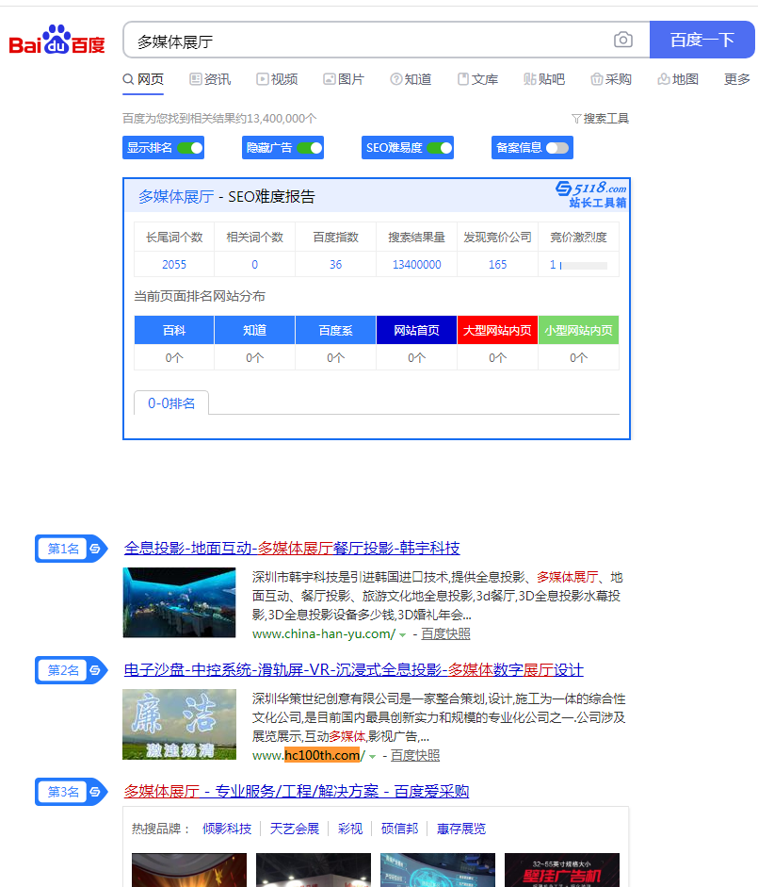758x887 pixels.
Task: Click the 搜索结果量 value 13400000
Action: coord(416,264)
